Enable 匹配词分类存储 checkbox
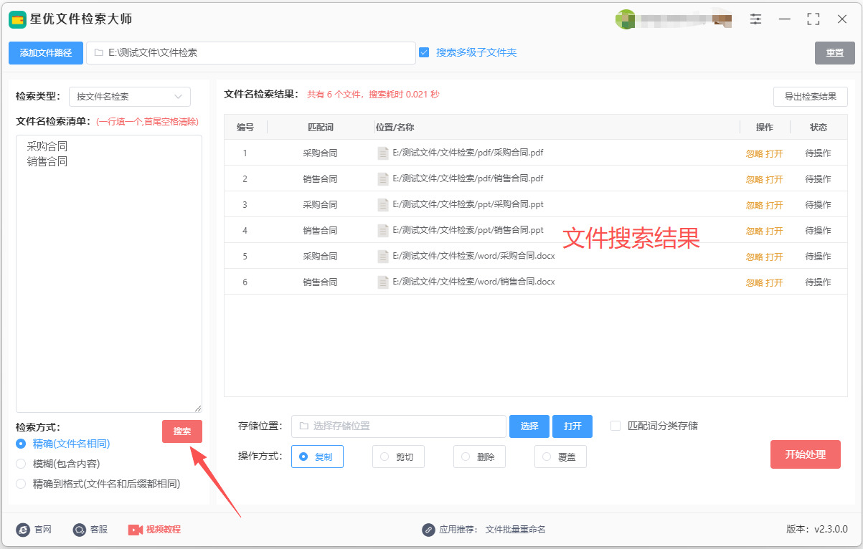This screenshot has height=549, width=863. (616, 426)
